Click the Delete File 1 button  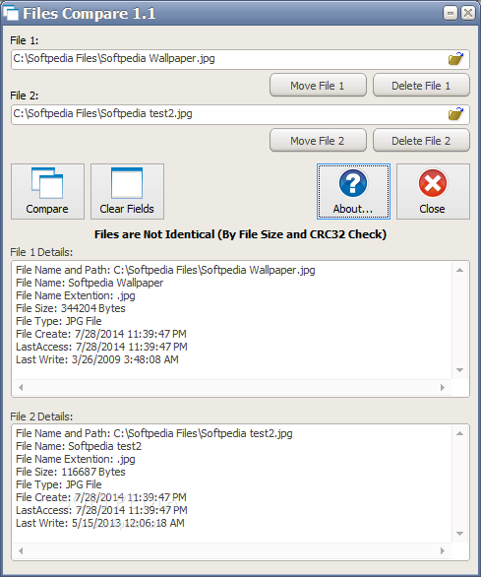[421, 86]
